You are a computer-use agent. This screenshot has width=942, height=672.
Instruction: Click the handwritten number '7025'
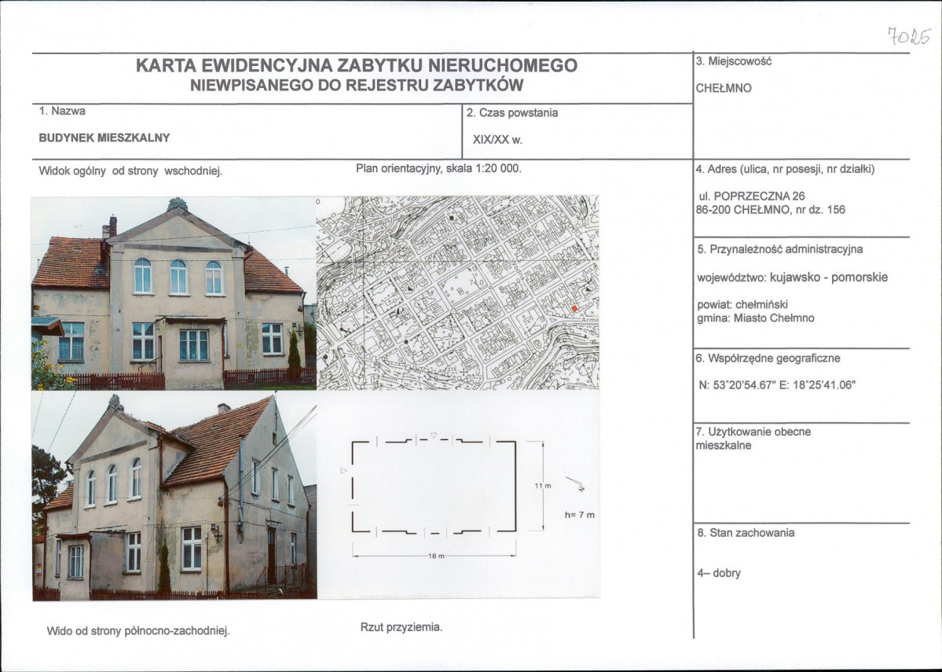909,36
